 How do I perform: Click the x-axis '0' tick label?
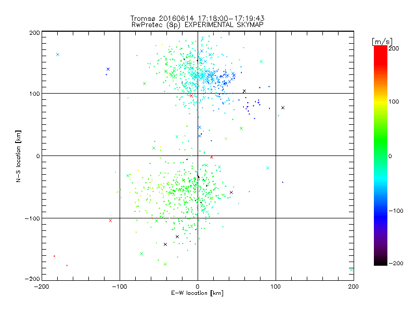(x=198, y=287)
